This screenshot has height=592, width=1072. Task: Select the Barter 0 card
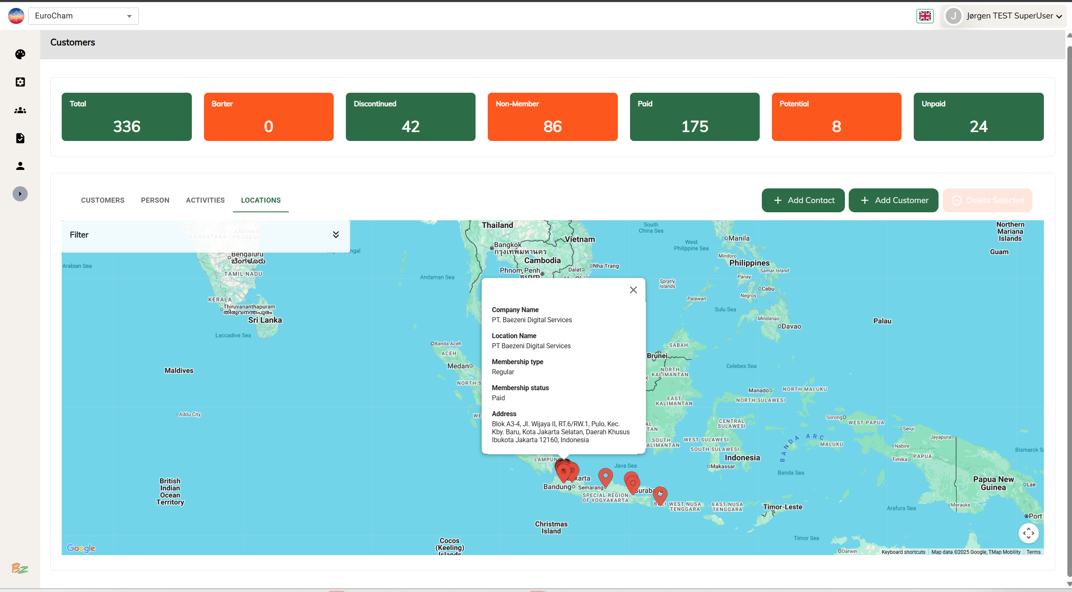pyautogui.click(x=269, y=117)
